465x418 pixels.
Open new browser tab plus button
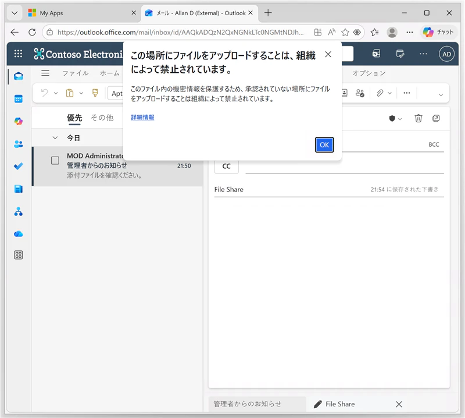(x=268, y=13)
